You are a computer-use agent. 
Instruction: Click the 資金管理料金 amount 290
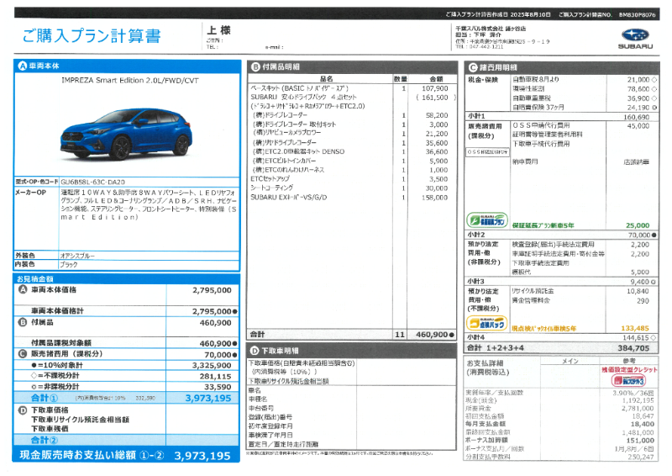[x=643, y=301]
